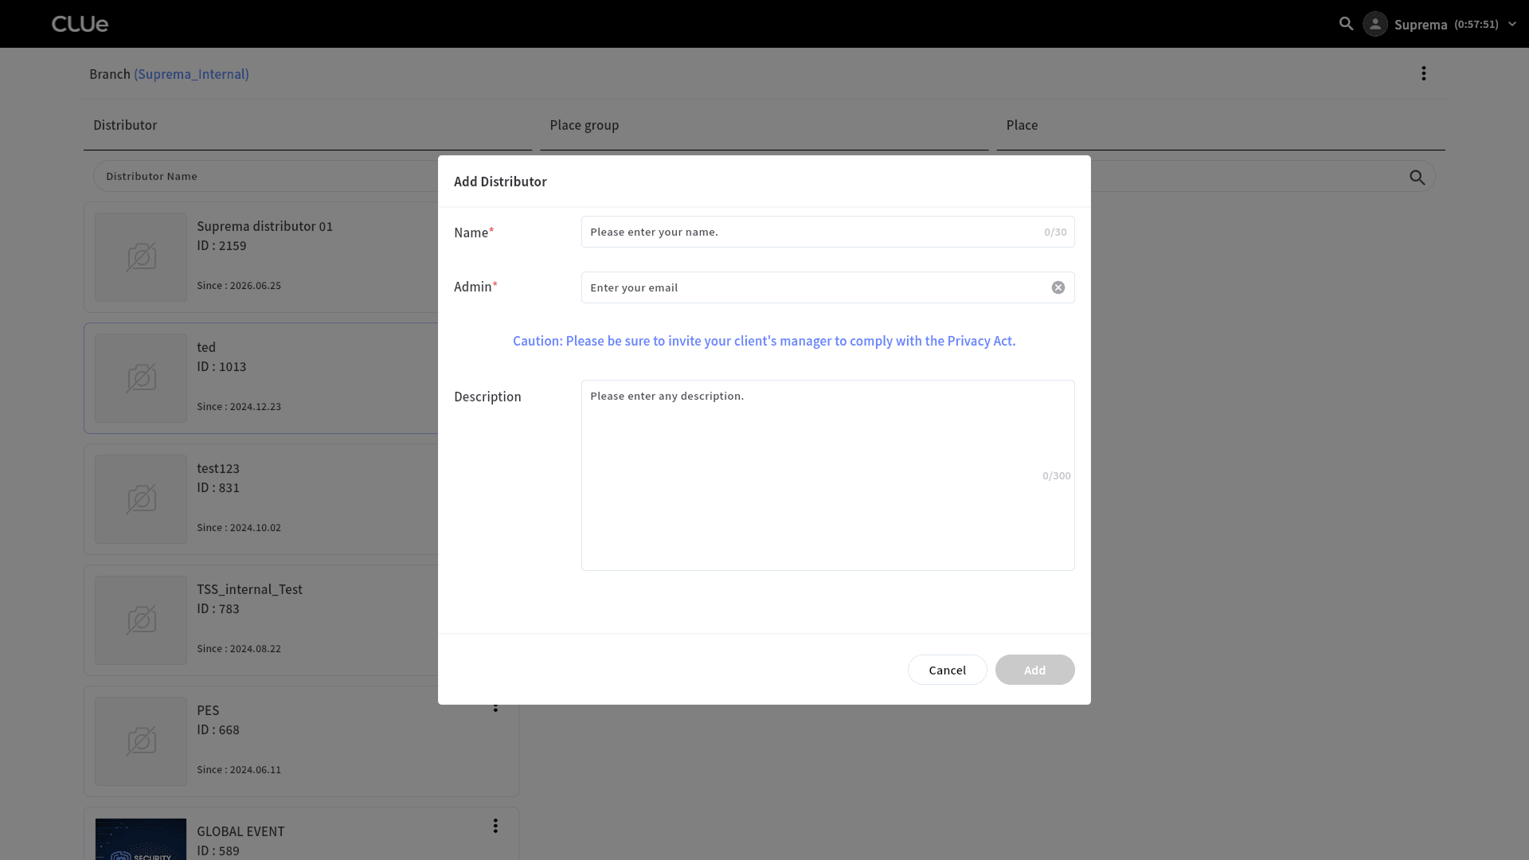This screenshot has width=1529, height=860.
Task: Click the CLUe logo in header
Action: (x=80, y=24)
